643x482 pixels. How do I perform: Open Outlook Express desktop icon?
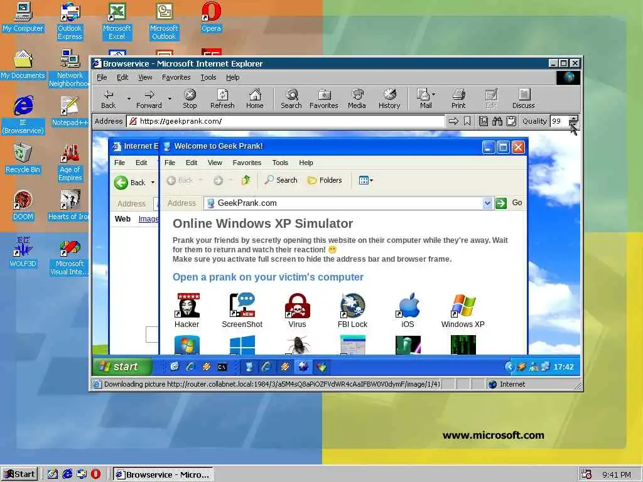coord(70,21)
